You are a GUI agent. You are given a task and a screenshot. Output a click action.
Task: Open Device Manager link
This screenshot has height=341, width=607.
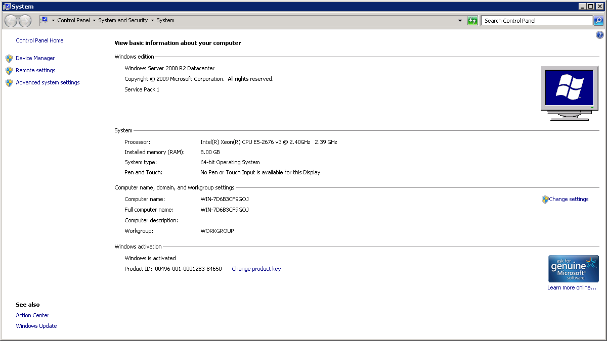click(35, 58)
